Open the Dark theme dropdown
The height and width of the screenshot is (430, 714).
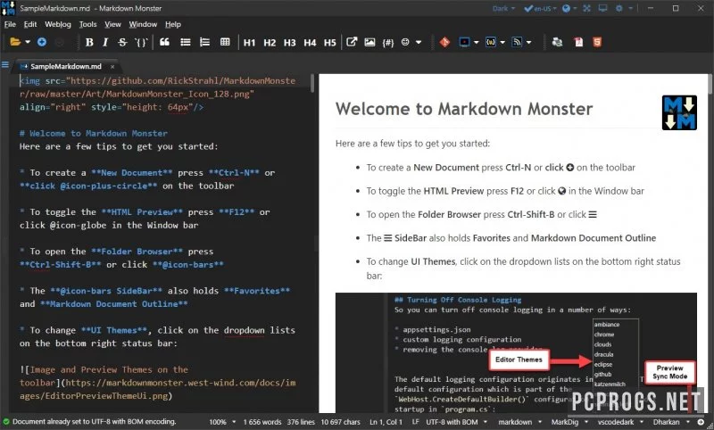click(x=503, y=8)
